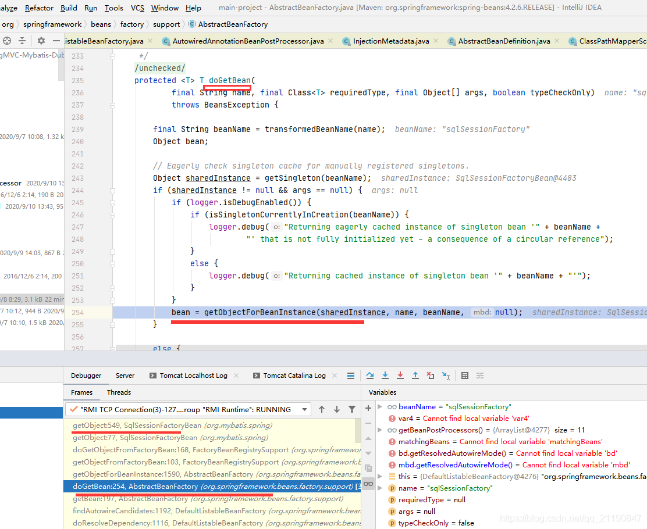Move to next frame with down arrow

[337, 409]
